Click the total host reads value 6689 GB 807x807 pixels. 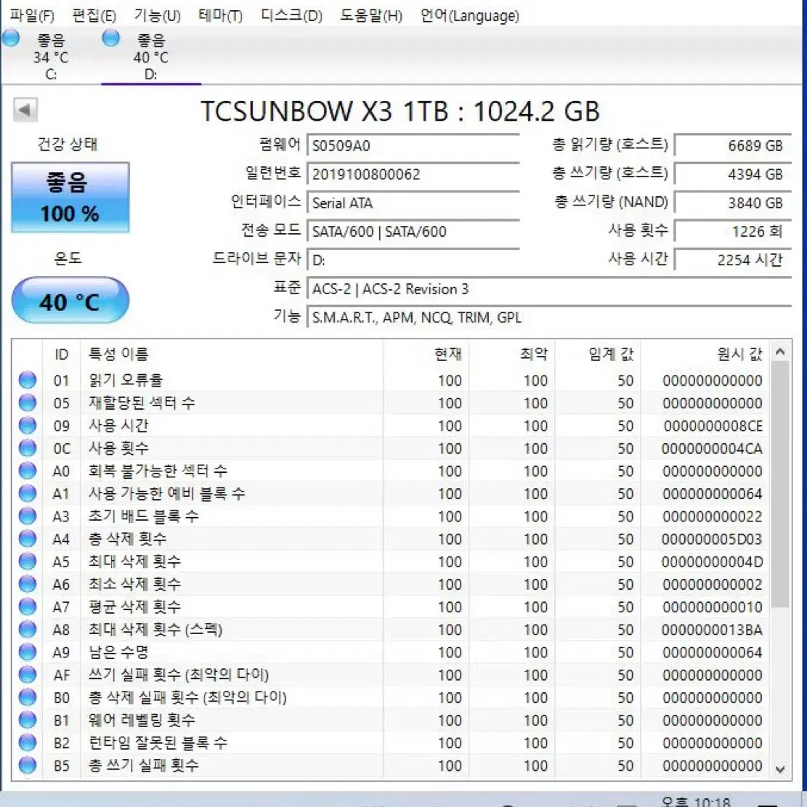[x=733, y=146]
